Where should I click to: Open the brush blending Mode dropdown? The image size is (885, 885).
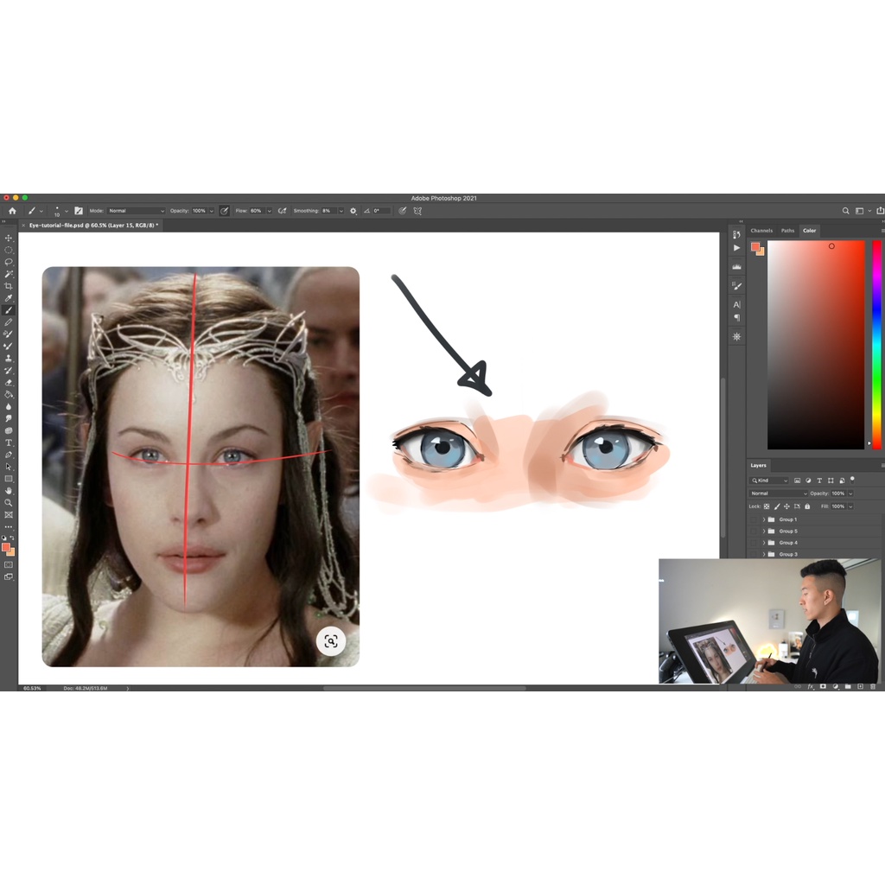pyautogui.click(x=136, y=211)
